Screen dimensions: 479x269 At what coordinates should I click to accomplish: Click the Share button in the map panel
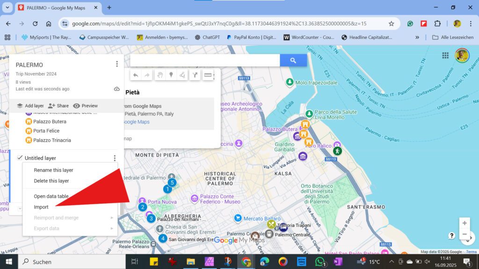click(x=58, y=106)
